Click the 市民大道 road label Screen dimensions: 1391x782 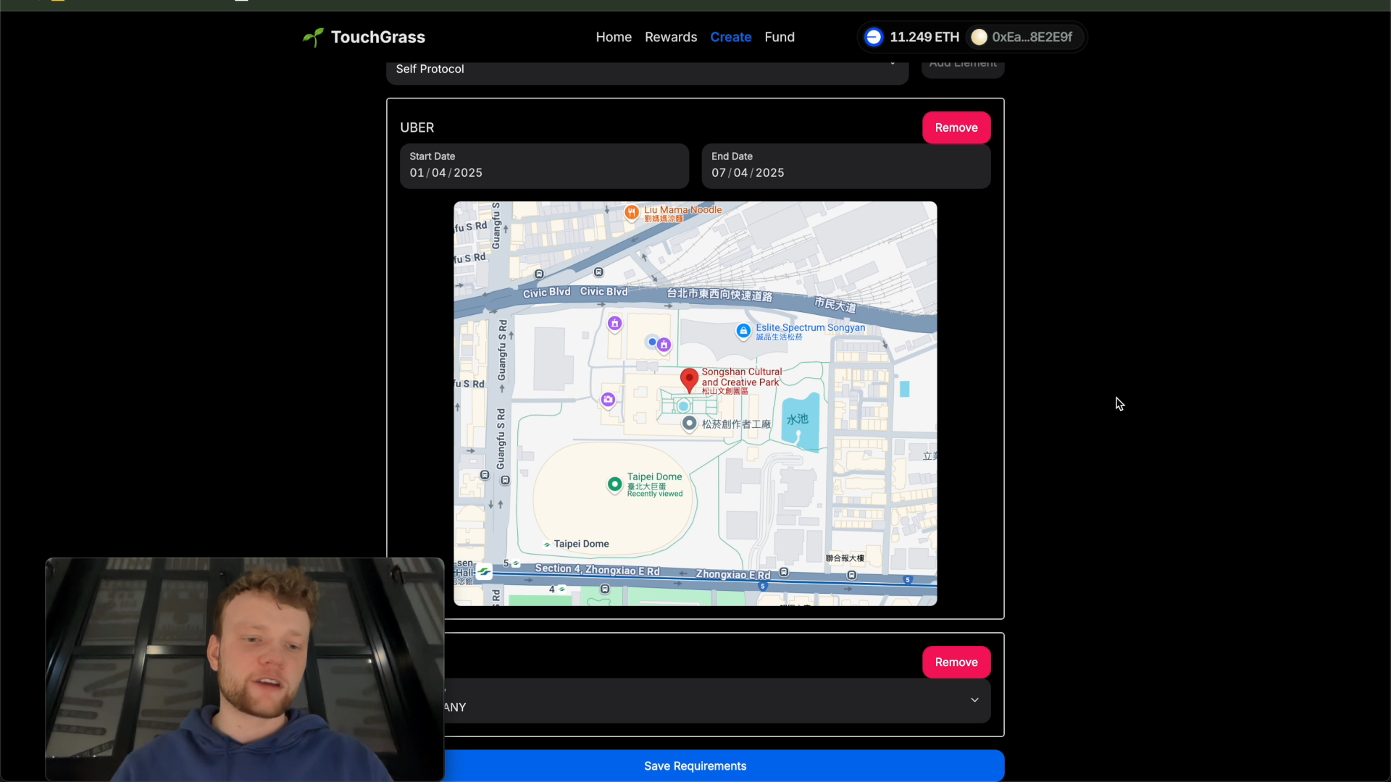coord(835,304)
